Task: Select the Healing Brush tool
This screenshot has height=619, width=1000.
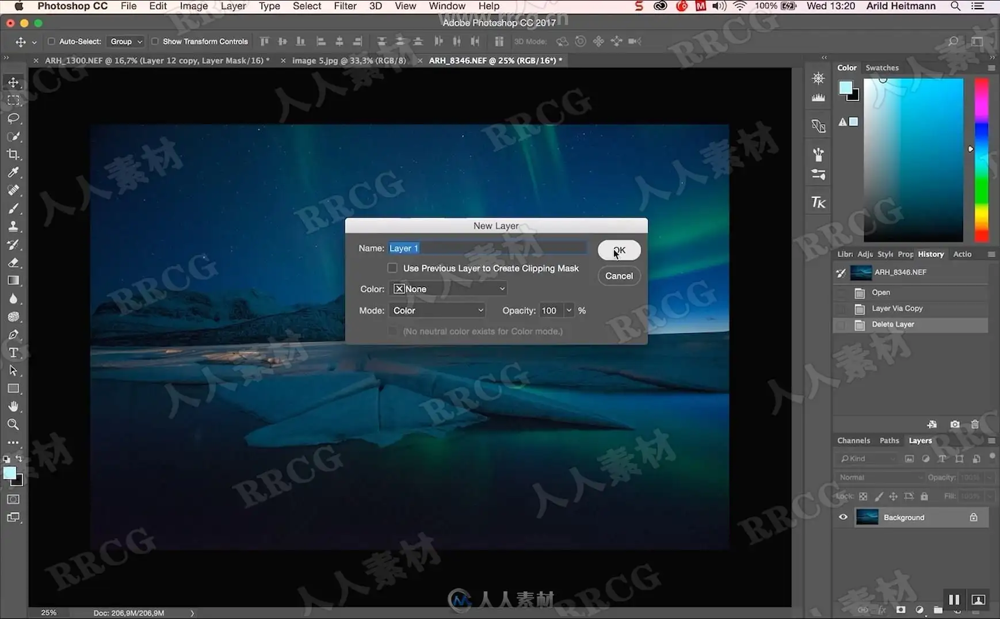Action: (13, 190)
